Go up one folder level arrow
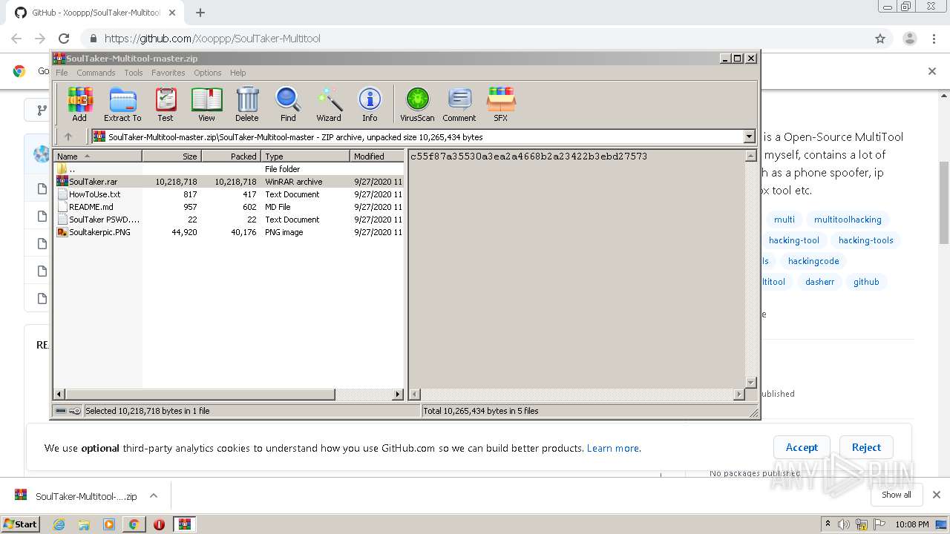950x534 pixels. coord(68,136)
